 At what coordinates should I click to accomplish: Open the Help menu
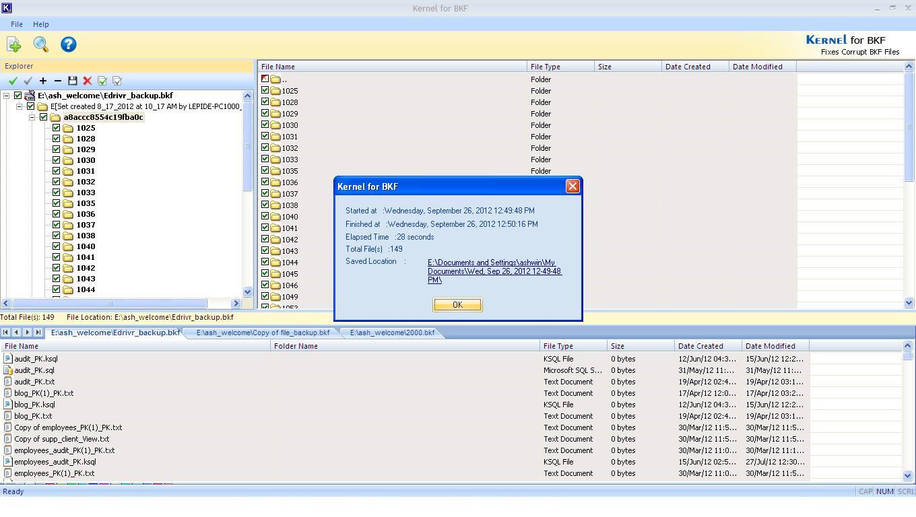41,24
